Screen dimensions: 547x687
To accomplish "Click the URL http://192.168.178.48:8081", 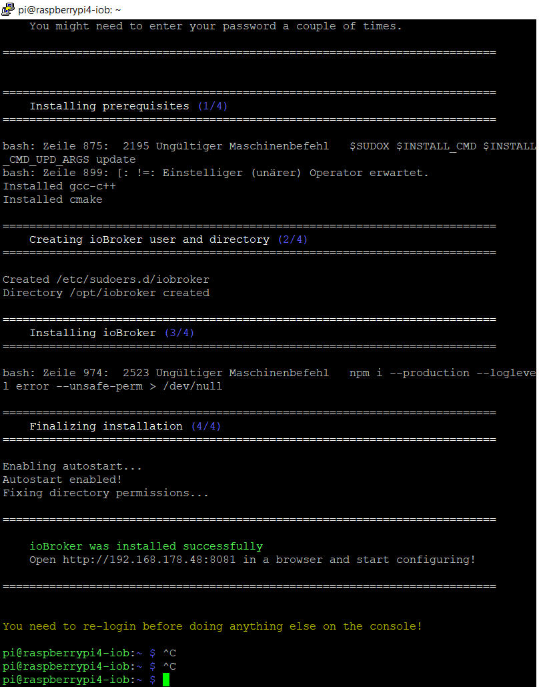I will (149, 560).
